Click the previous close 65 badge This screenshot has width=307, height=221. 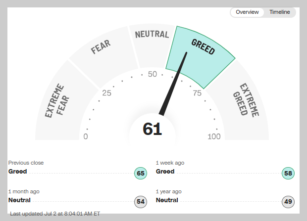pos(141,173)
